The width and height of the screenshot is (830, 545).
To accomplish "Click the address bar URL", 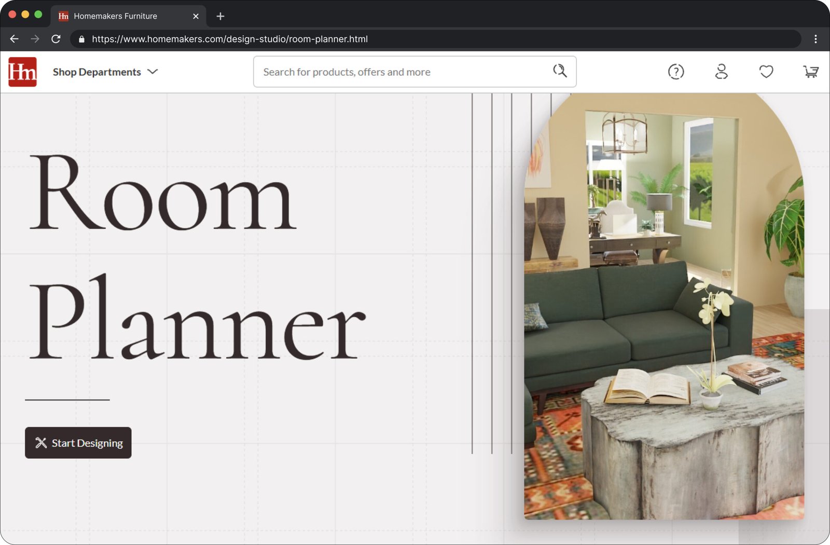I will click(229, 39).
